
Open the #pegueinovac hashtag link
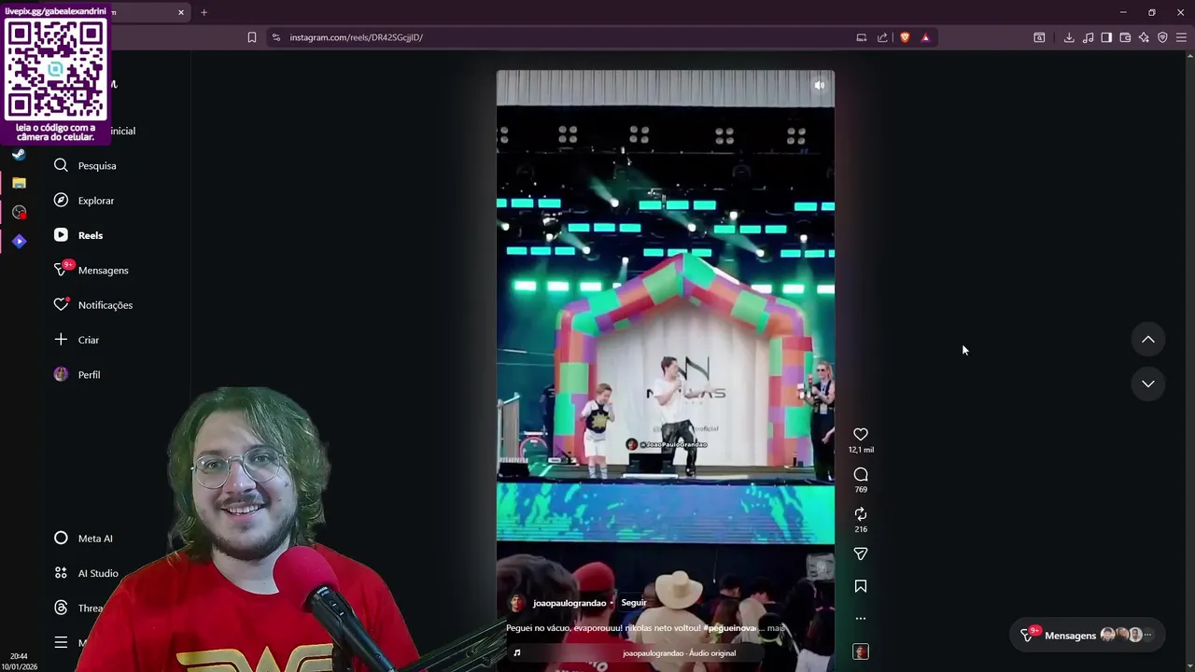(730, 628)
